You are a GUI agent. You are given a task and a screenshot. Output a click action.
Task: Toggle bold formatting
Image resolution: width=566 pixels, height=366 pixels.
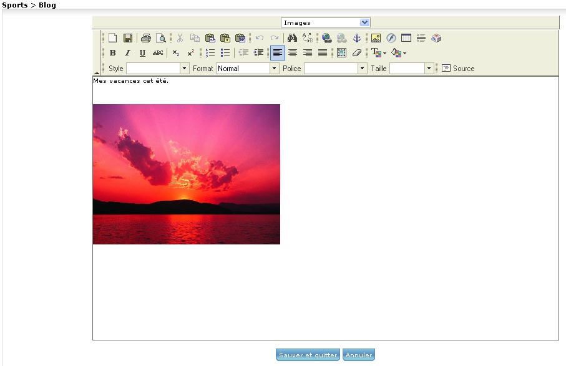point(112,53)
